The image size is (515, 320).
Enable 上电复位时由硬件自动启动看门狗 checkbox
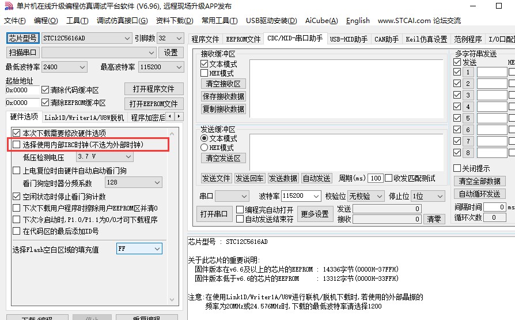[x=17, y=170]
